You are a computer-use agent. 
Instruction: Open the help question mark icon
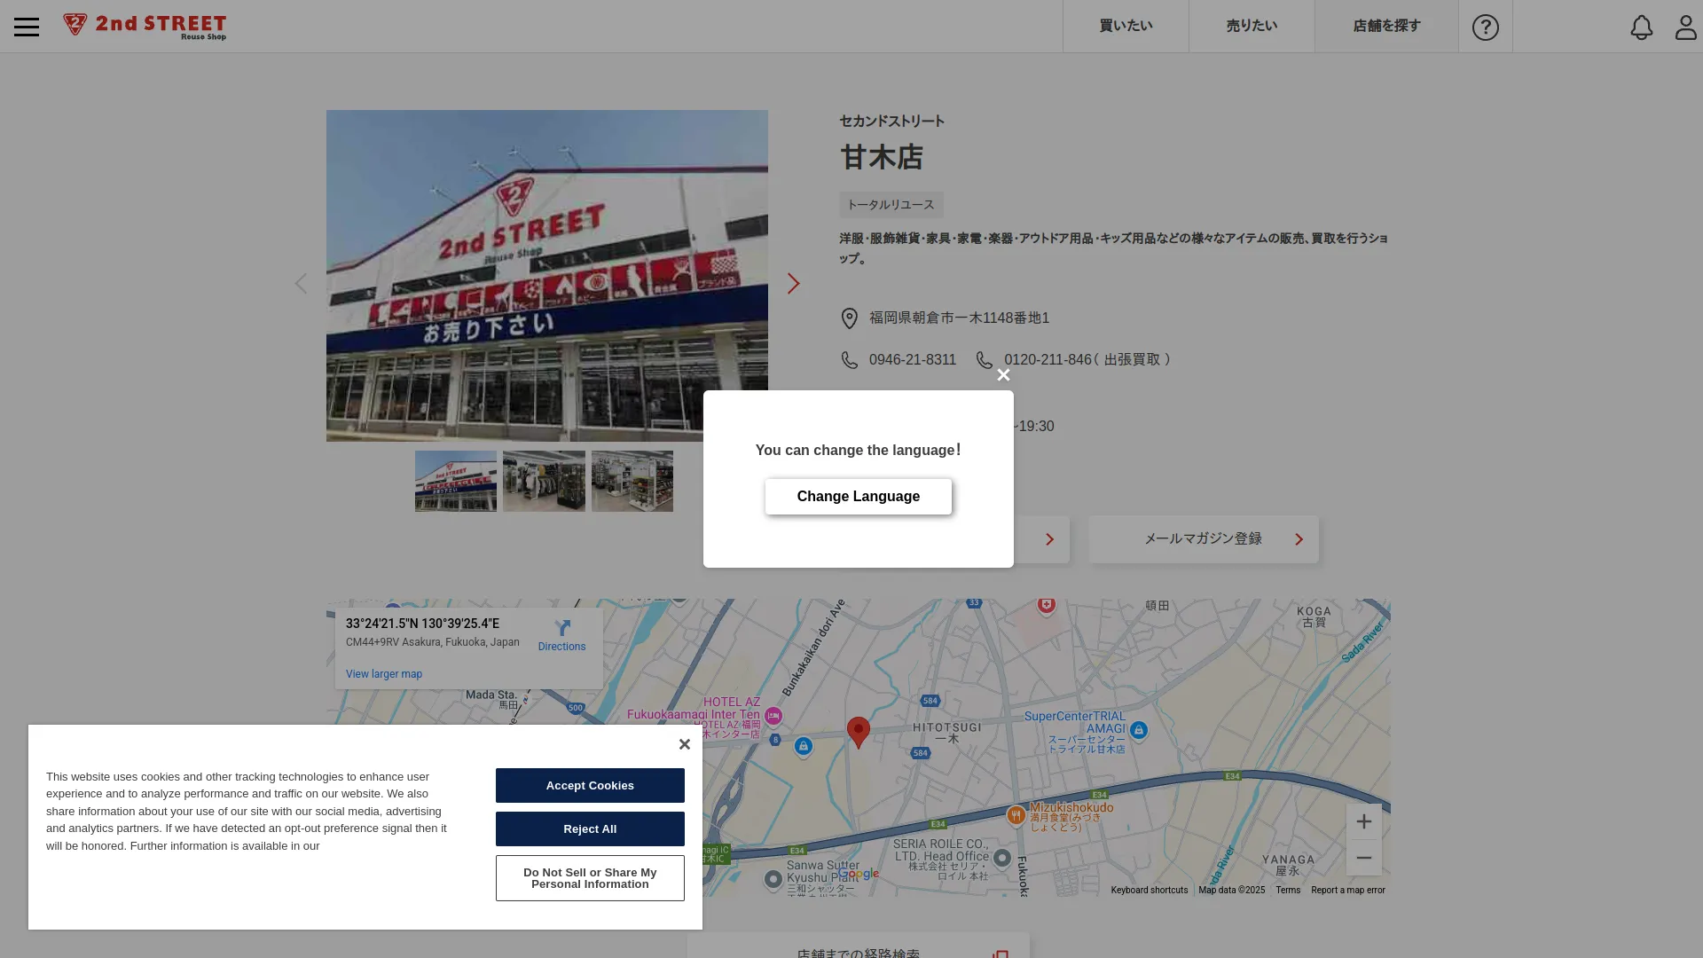coord(1485,27)
